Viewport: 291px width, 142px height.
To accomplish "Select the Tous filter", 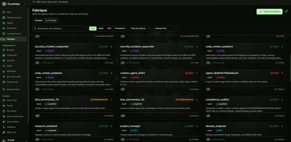I will coord(93,28).
